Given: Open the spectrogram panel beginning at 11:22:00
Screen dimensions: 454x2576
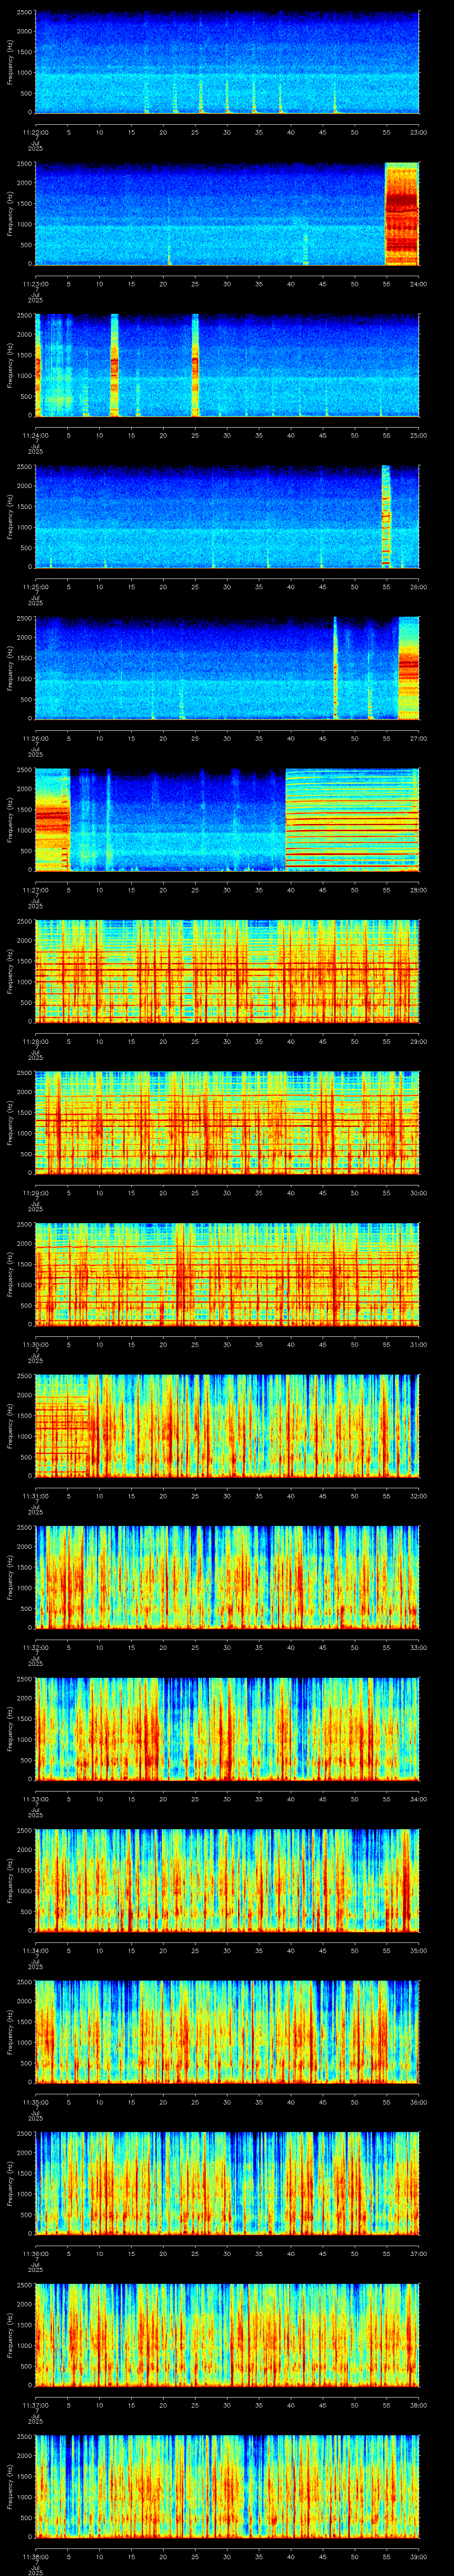Looking at the screenshot, I should coord(227,62).
